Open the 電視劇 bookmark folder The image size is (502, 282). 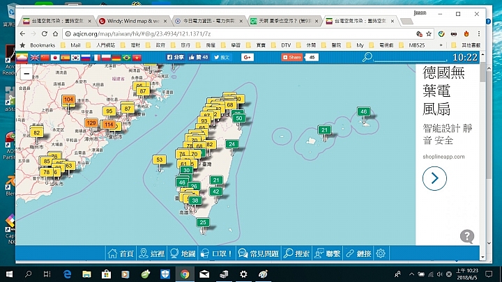point(383,45)
